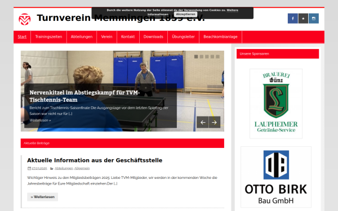Open the star social icon in header
Image resolution: width=338 pixels, height=211 pixels.
303,19
